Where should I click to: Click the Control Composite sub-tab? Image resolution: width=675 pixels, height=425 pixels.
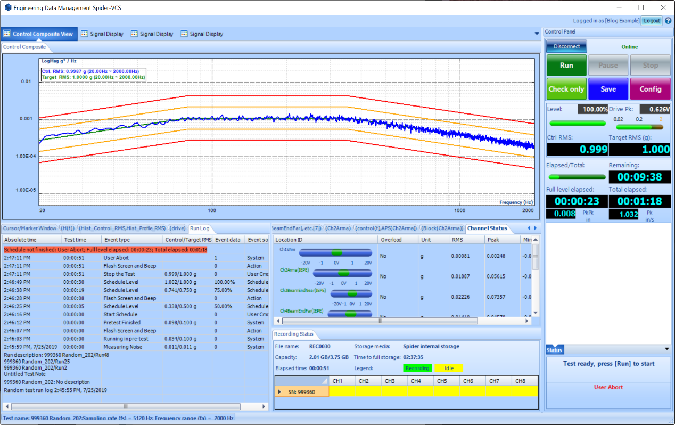(x=24, y=47)
